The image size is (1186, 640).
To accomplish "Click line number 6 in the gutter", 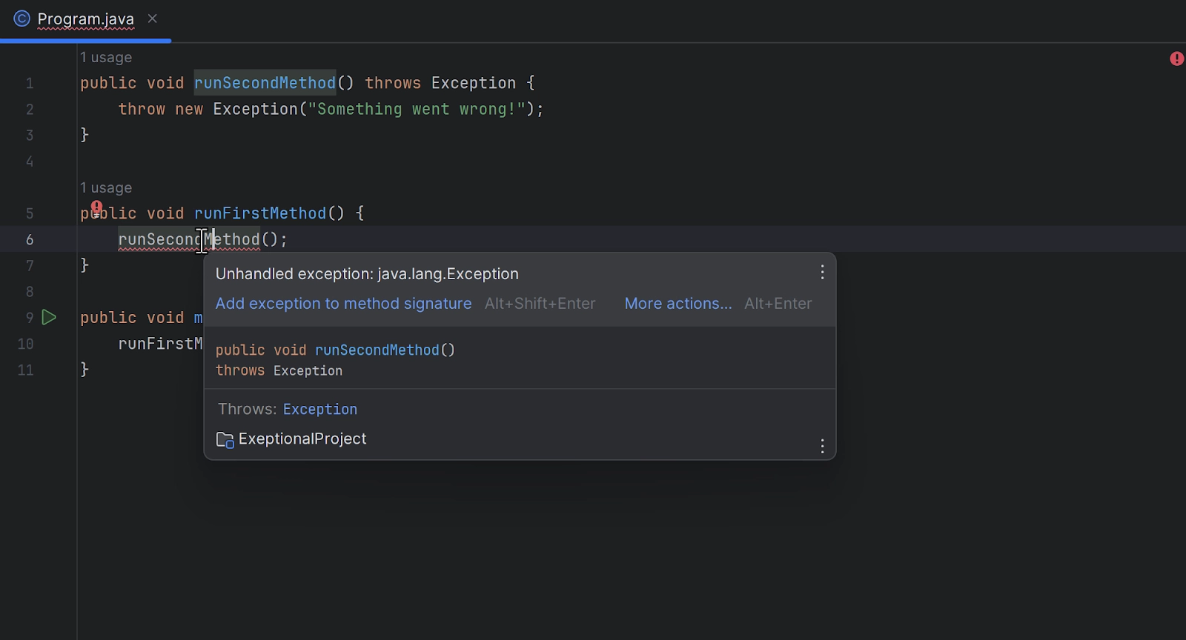I will coord(30,240).
